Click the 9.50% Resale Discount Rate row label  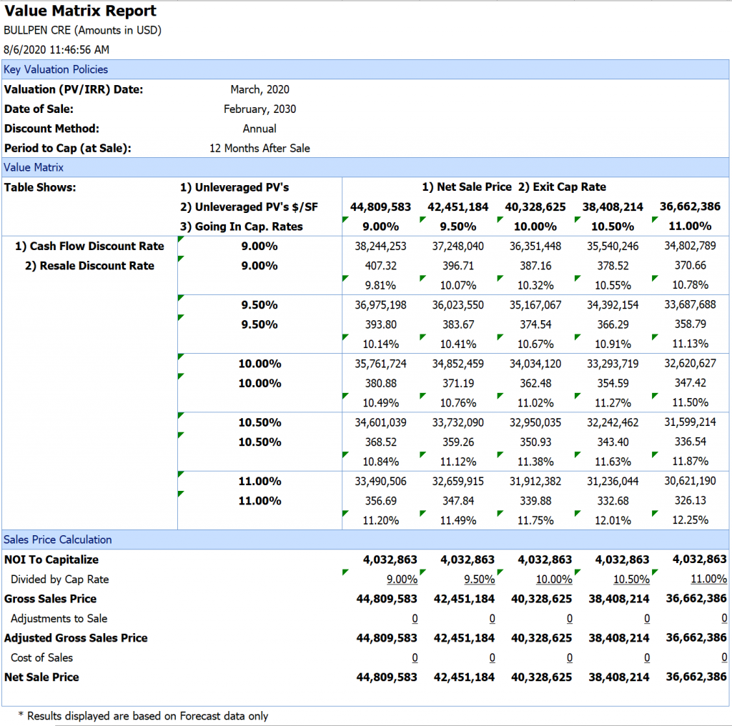coord(259,324)
